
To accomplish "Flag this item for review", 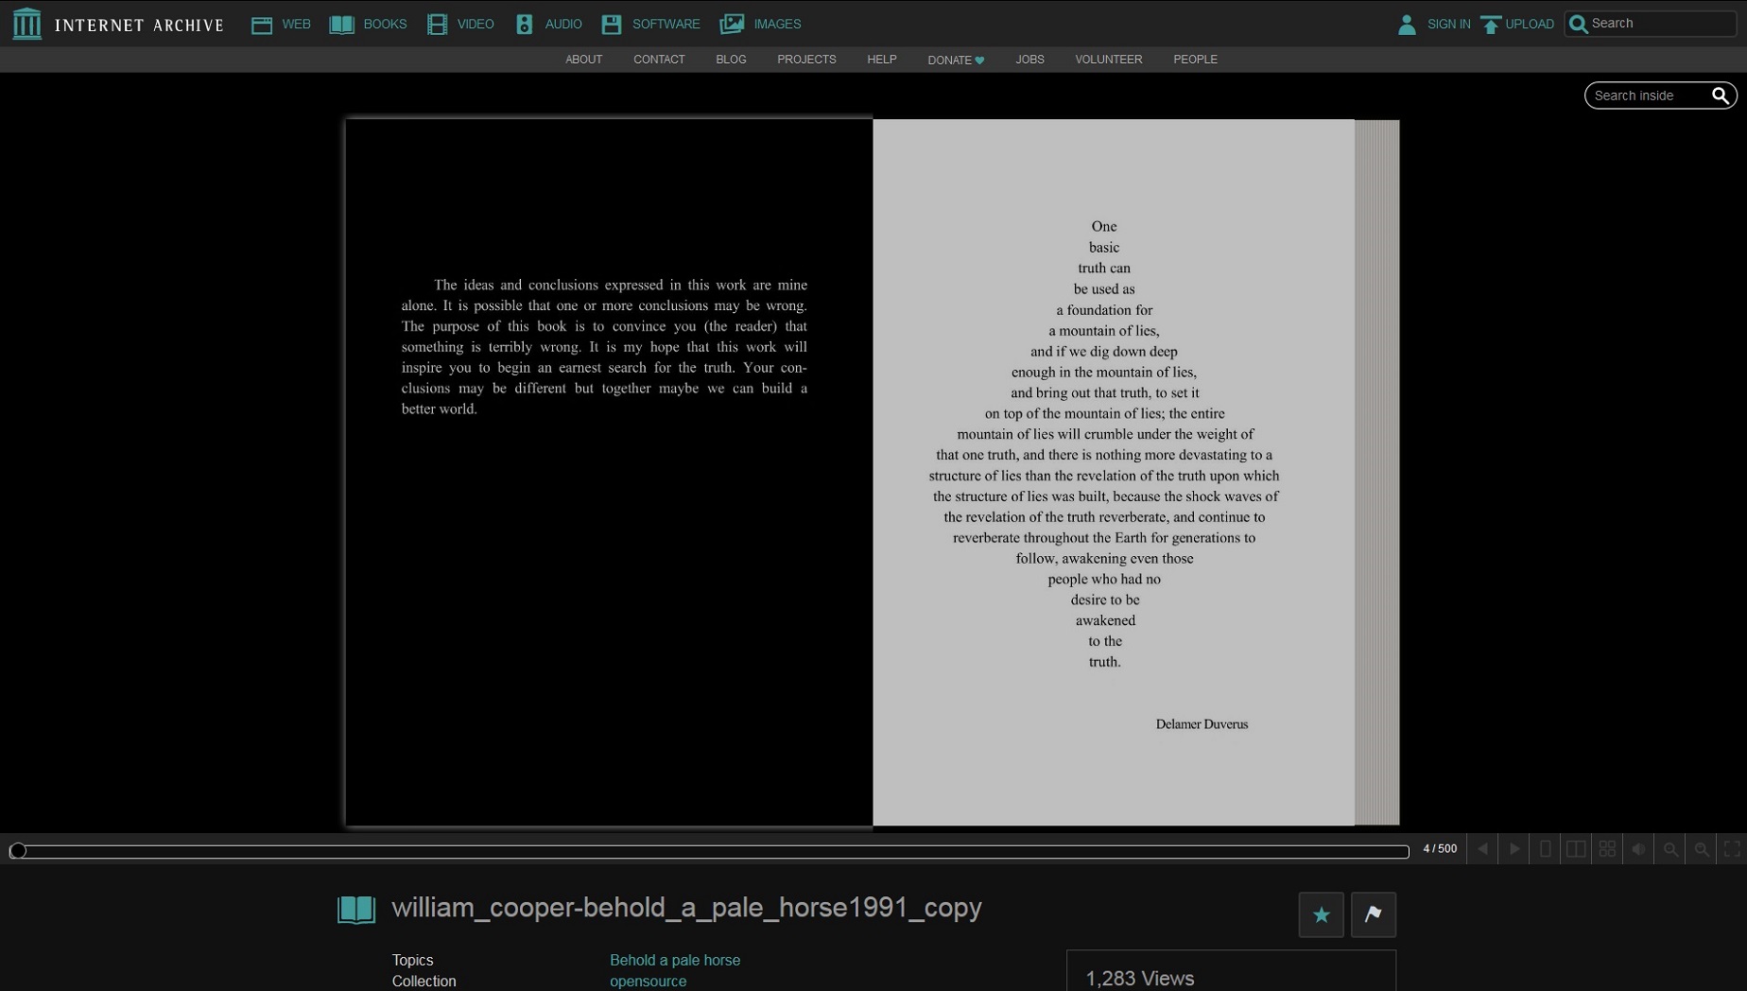I will tap(1373, 914).
